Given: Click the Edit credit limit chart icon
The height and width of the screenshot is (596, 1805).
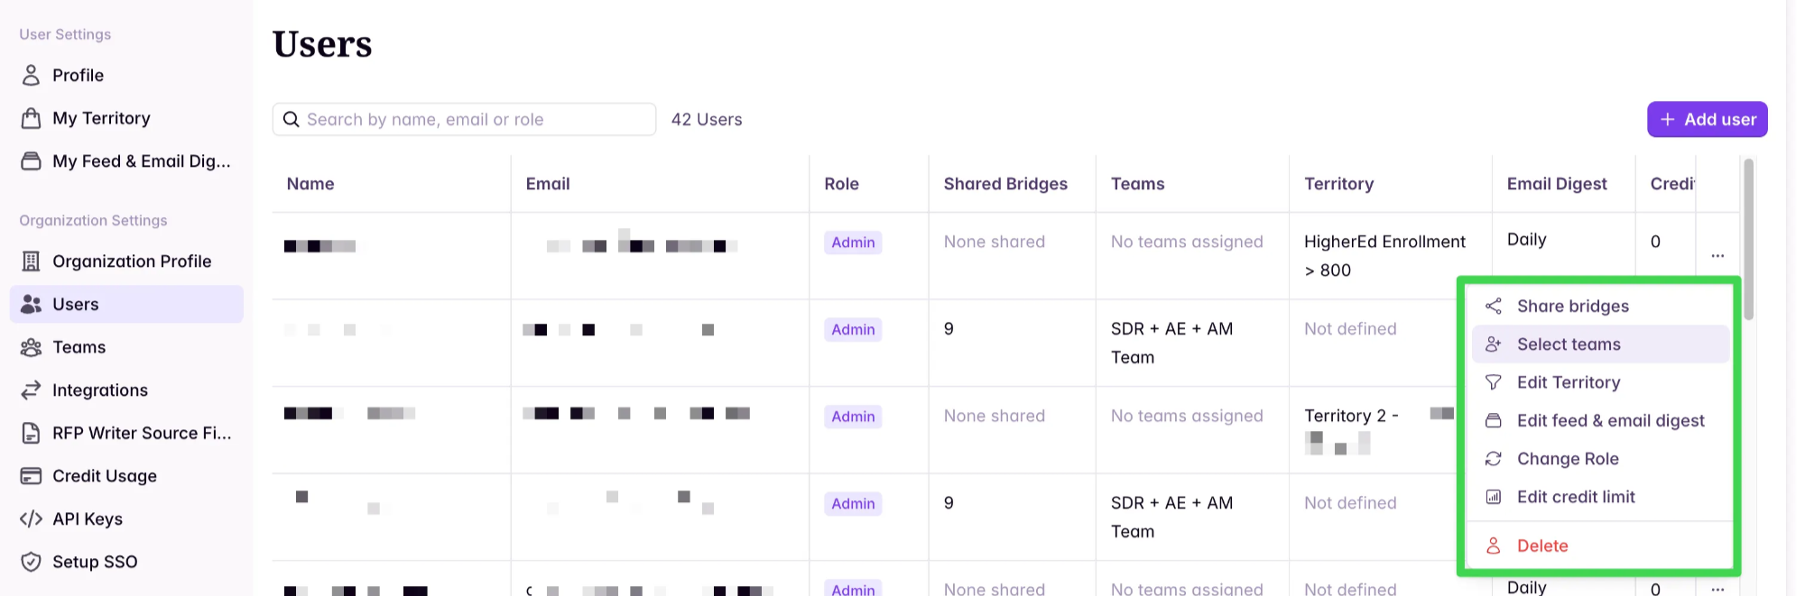Looking at the screenshot, I should tap(1494, 497).
